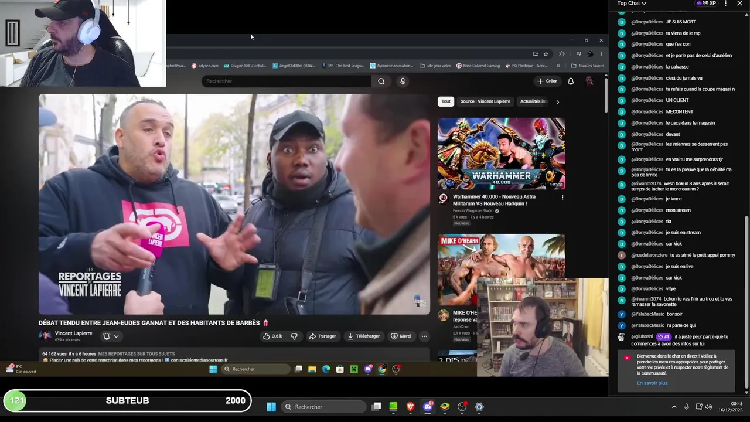Image resolution: width=750 pixels, height=422 pixels.
Task: Dislike the Vincent Lapierre video
Action: (x=294, y=336)
